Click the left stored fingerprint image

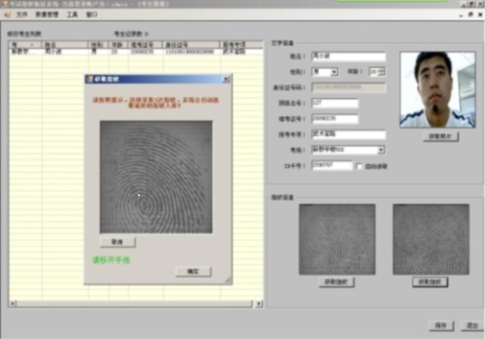337,239
